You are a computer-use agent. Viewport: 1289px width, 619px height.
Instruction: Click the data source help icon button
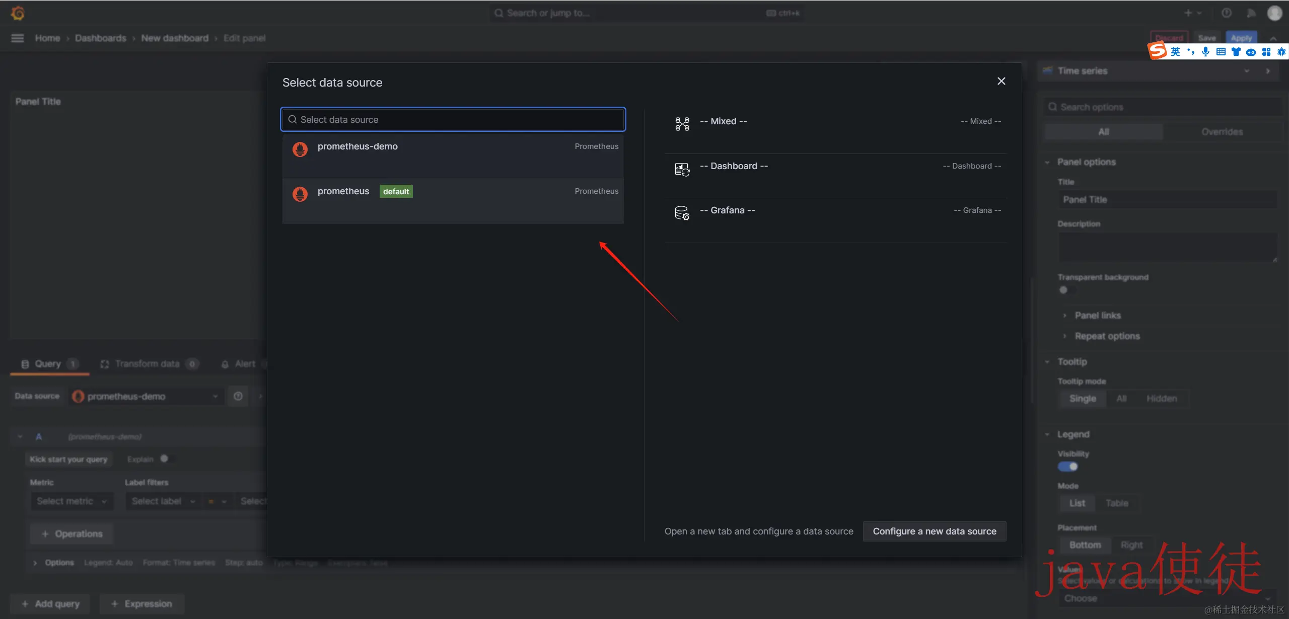[238, 397]
